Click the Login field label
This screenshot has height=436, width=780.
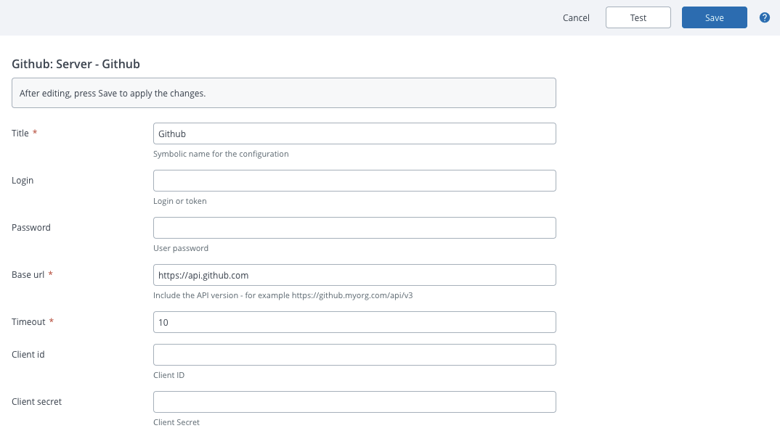point(23,181)
